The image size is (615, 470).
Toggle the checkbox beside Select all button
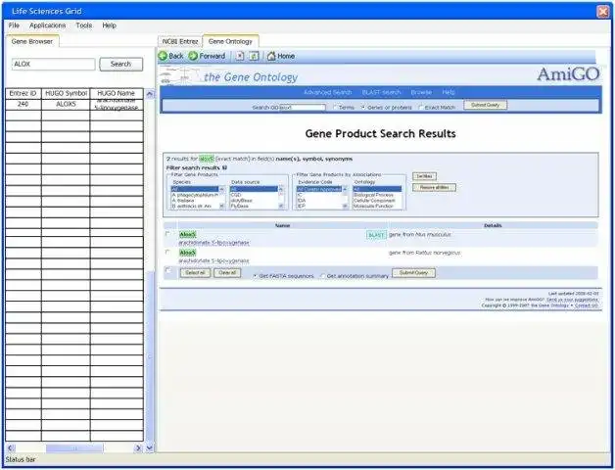coord(167,270)
